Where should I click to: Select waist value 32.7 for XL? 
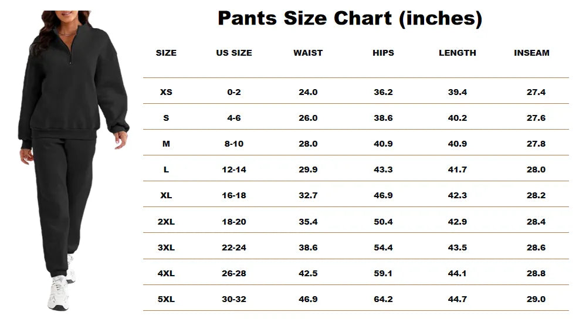coord(308,195)
